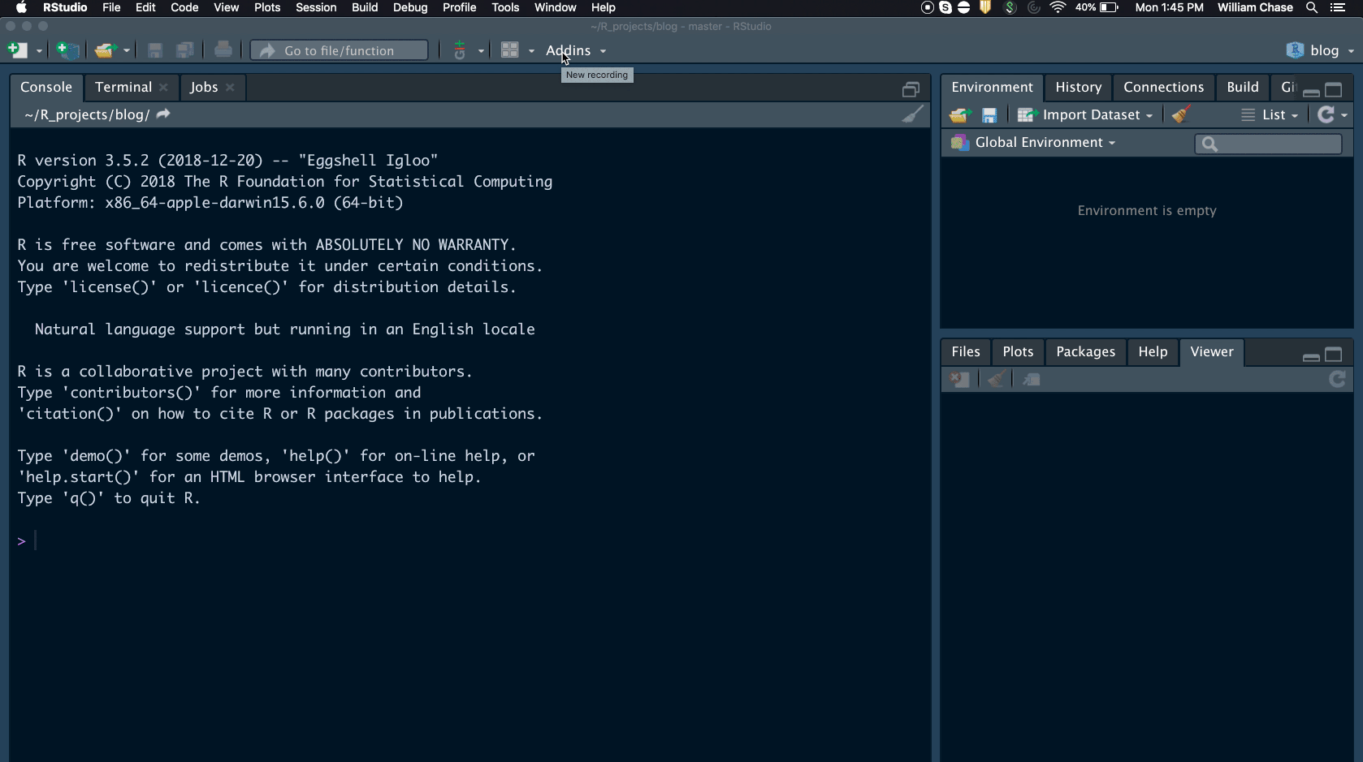This screenshot has width=1363, height=762.
Task: Create a new project with the toolbar icon
Action: [x=67, y=50]
